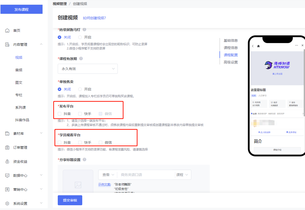Click the 海豚知道 HTKNOW logo in preview
305x210 pixels.
click(x=277, y=65)
